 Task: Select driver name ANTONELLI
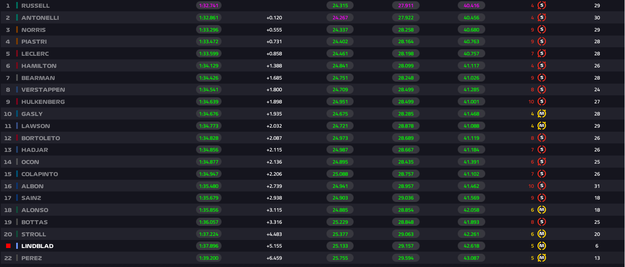click(40, 18)
